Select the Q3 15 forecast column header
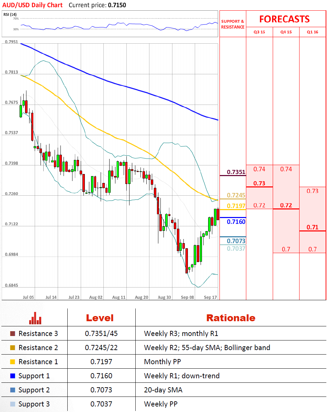 (259, 32)
